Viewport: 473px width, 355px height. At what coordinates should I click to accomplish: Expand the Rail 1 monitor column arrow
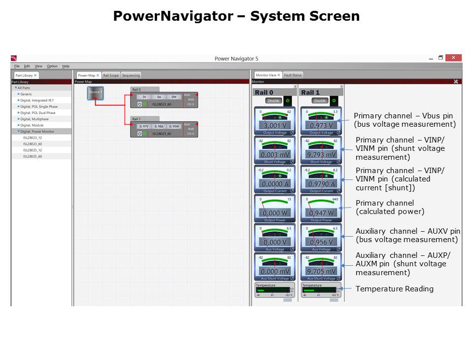click(x=341, y=87)
